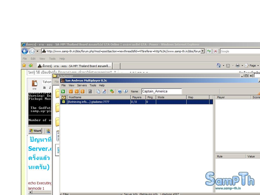Screen dimensions: 260x195
Task: Click the Add to Favorites green plus star
Action: point(31,65)
